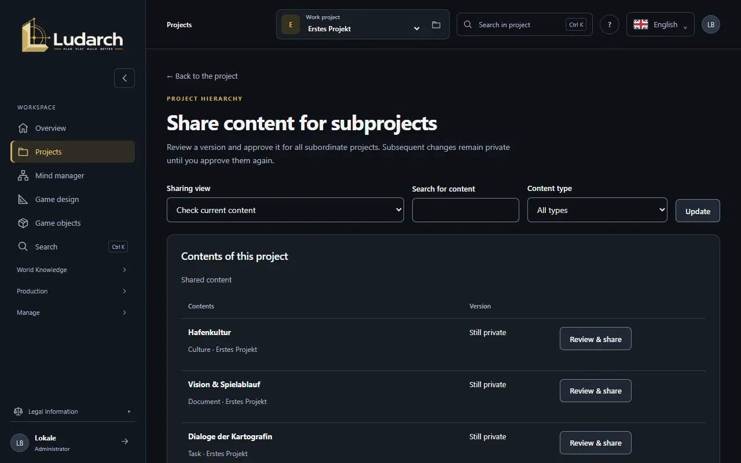Click the Mind manager hierarchy icon

23,175
